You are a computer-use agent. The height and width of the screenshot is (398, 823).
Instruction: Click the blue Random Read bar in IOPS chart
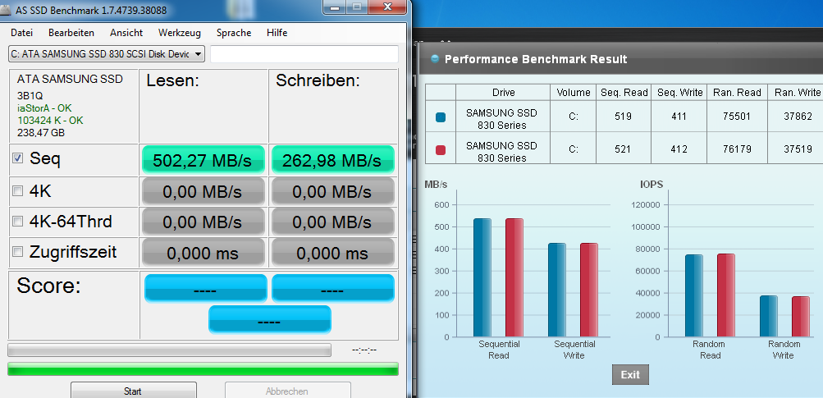click(694, 295)
